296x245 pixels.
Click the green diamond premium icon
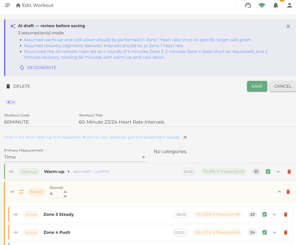tap(261, 5)
